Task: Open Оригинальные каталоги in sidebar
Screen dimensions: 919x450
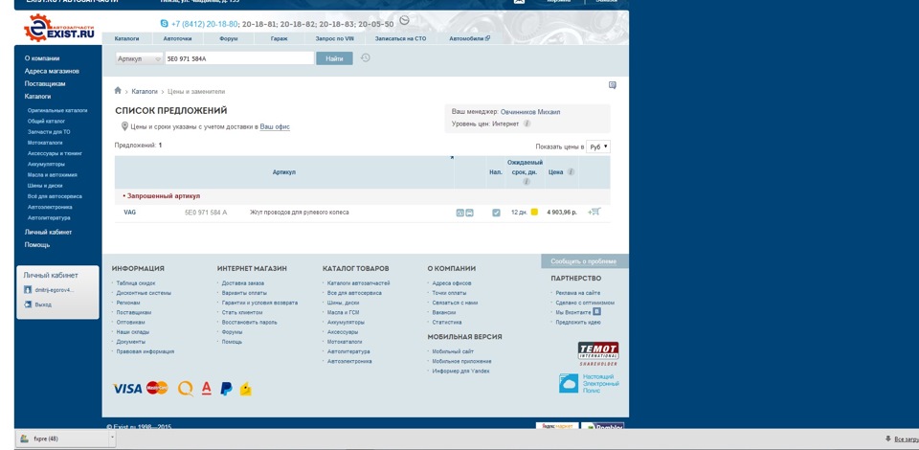Action: point(57,110)
